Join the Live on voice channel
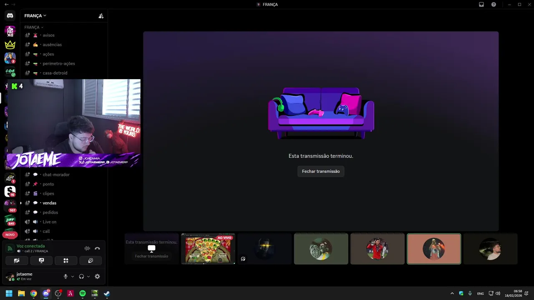 [63, 222]
